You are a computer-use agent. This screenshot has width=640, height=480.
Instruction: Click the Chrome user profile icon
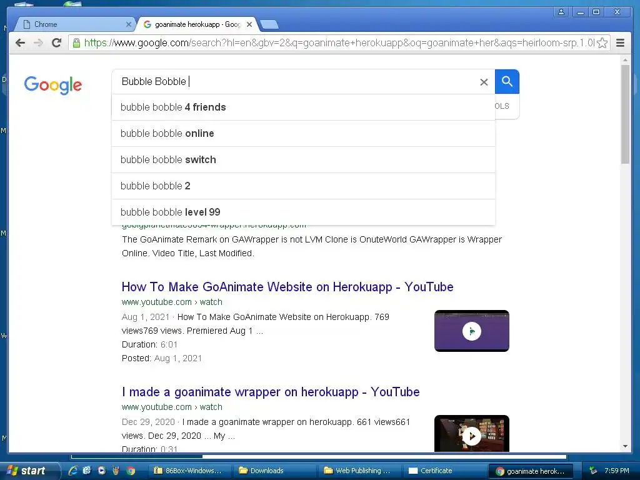click(561, 12)
